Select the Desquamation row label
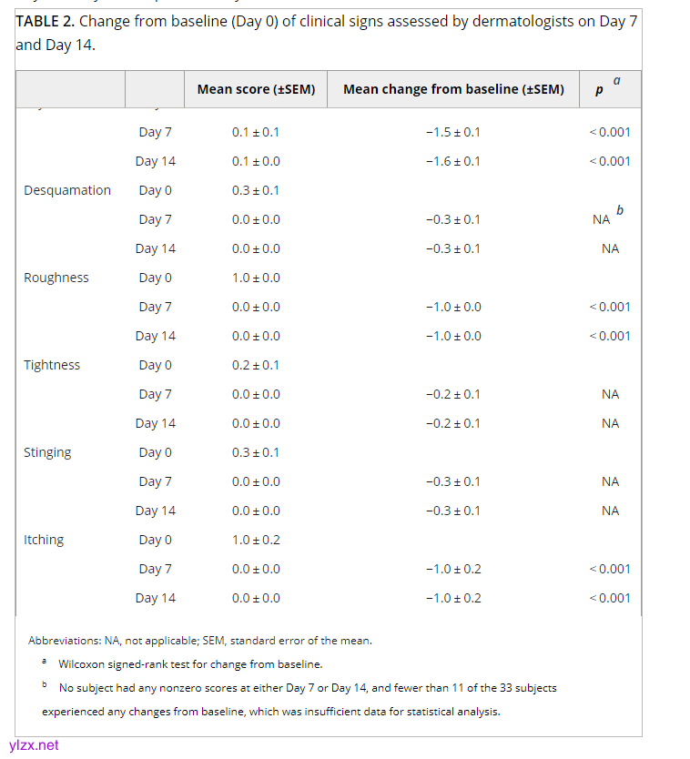Screen dimensions: 690x759 [x=67, y=190]
